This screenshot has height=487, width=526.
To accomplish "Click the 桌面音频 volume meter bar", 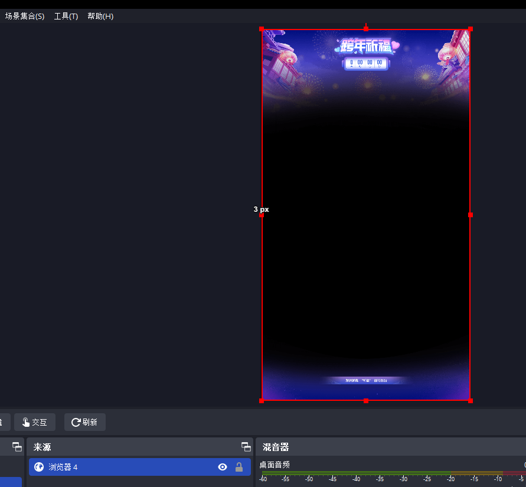I will pyautogui.click(x=394, y=473).
